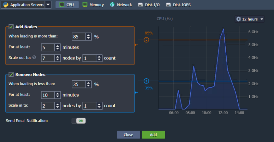Click the Python Application Servers icon

click(6, 5)
